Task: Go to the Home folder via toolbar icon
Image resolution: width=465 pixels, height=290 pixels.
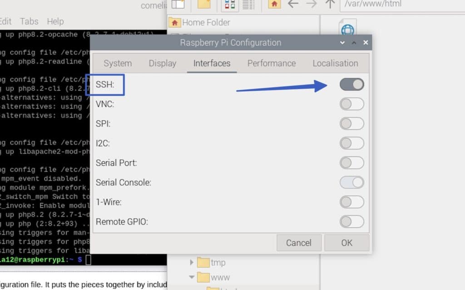Action: click(x=274, y=5)
